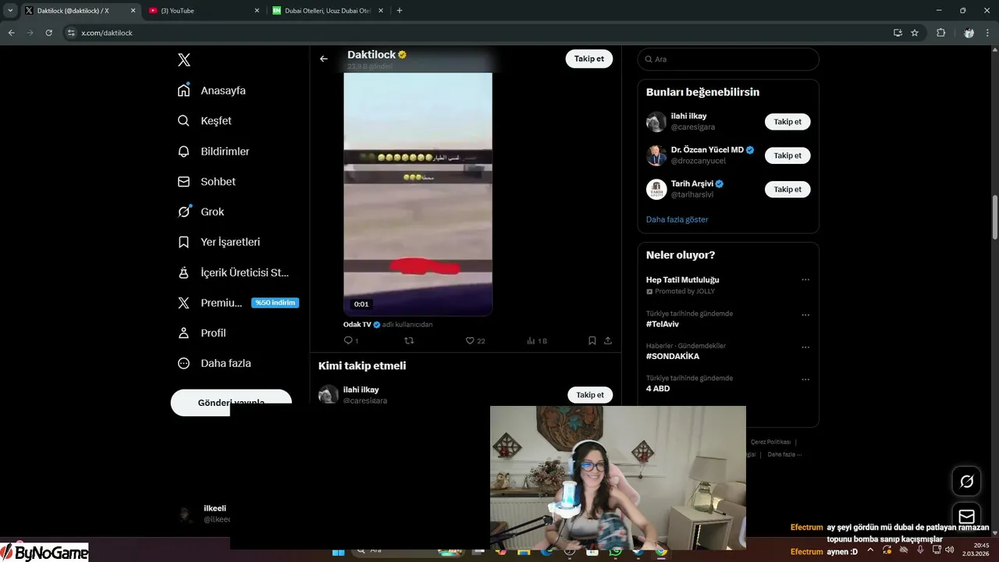Image resolution: width=999 pixels, height=562 pixels.
Task: Click the %50 indirim badge
Action: tap(275, 303)
